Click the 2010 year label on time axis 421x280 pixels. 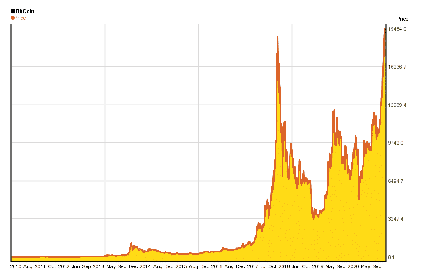[15, 266]
